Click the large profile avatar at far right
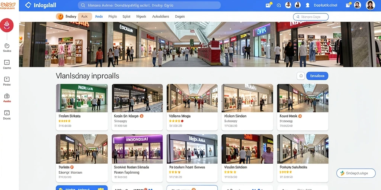Screen dimensions: 381x190 point(370,5)
